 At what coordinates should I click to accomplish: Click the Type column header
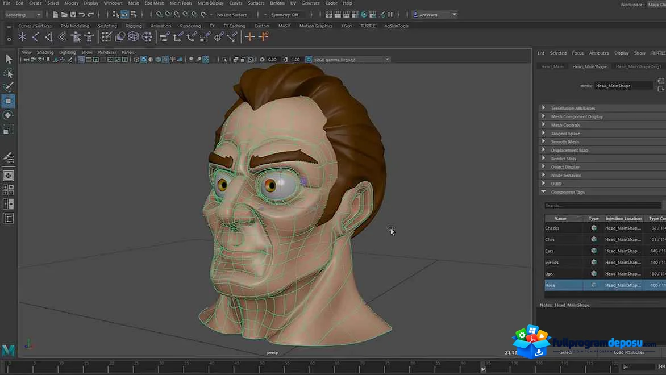pyautogui.click(x=593, y=218)
